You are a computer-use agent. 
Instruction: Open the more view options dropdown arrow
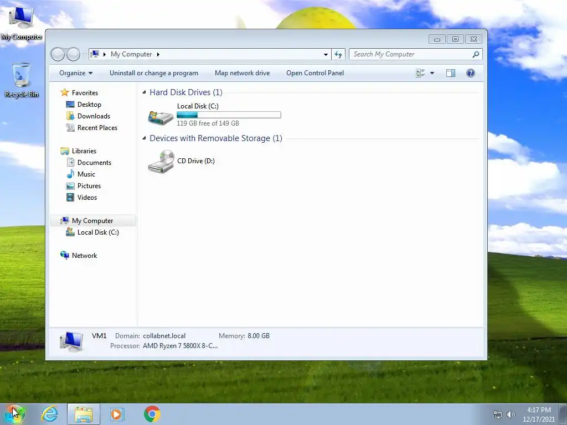pos(432,73)
